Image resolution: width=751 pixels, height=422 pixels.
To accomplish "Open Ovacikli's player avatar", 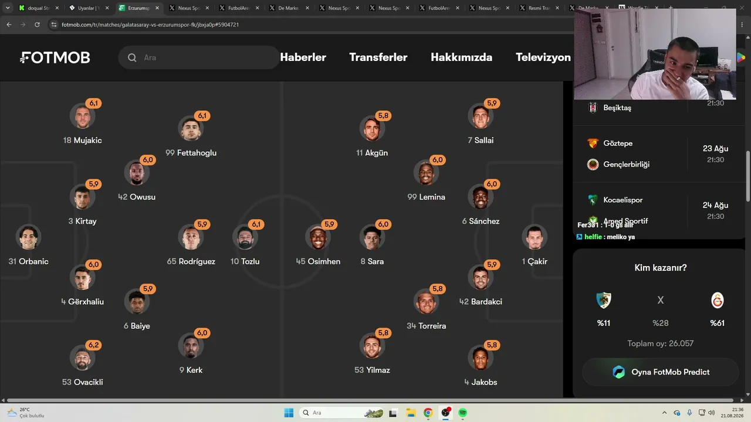I will [x=83, y=358].
